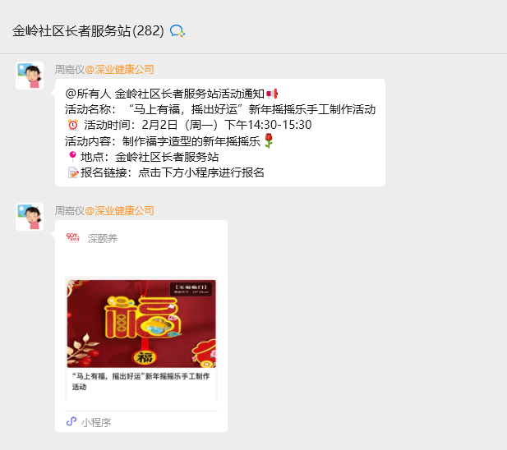Click the alarm clock emoji before 活动时间
The height and width of the screenshot is (450, 507).
(73, 125)
